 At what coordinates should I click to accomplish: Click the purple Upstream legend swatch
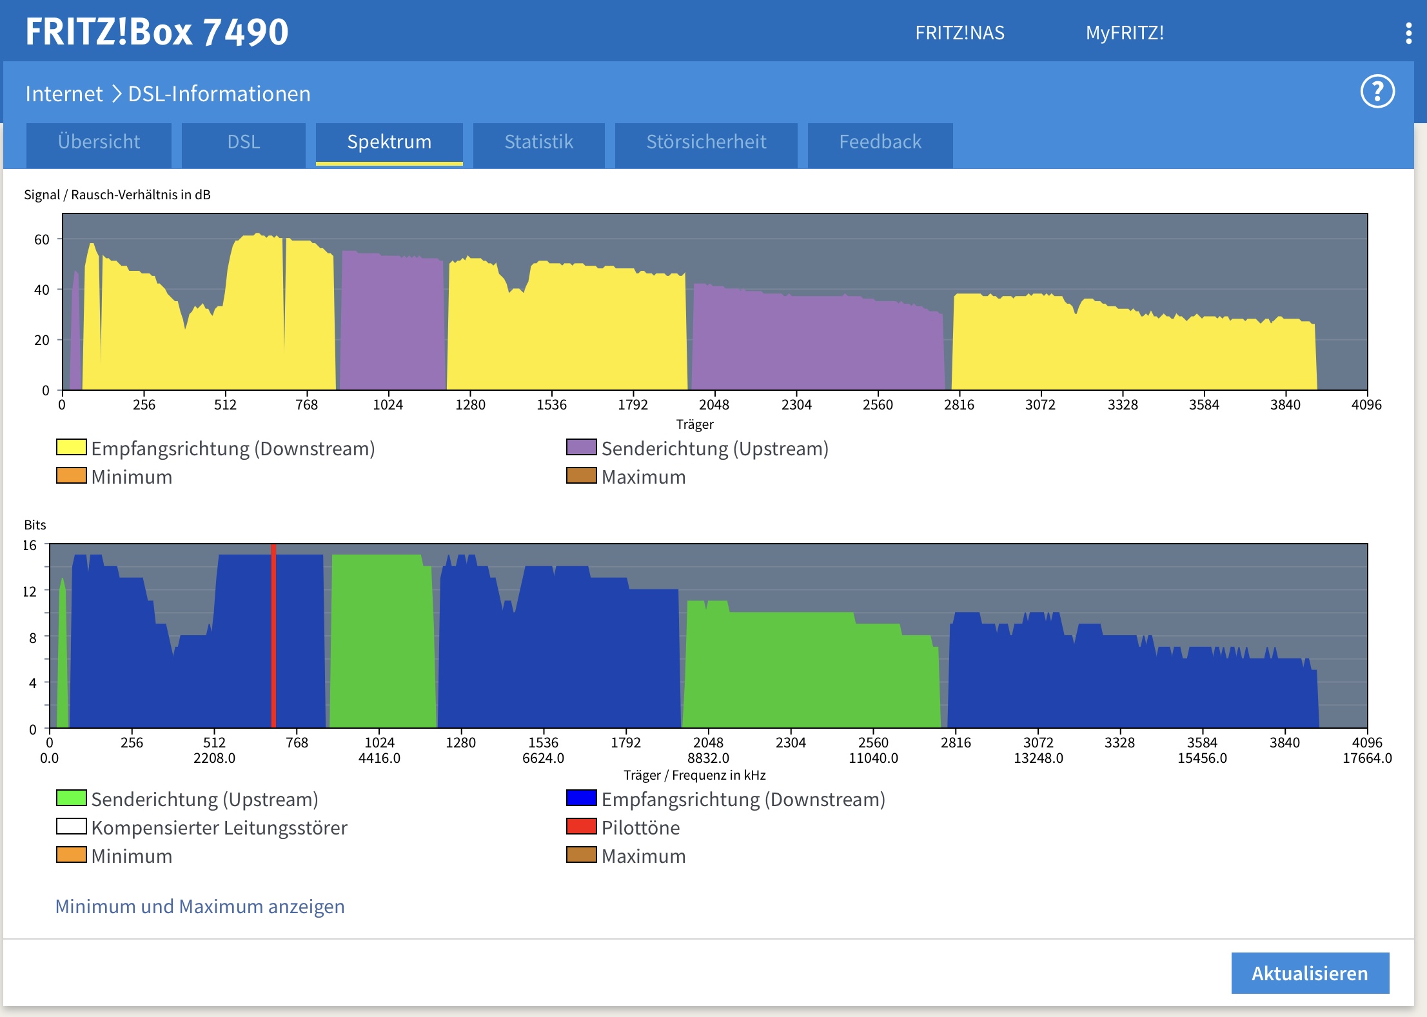pos(581,448)
